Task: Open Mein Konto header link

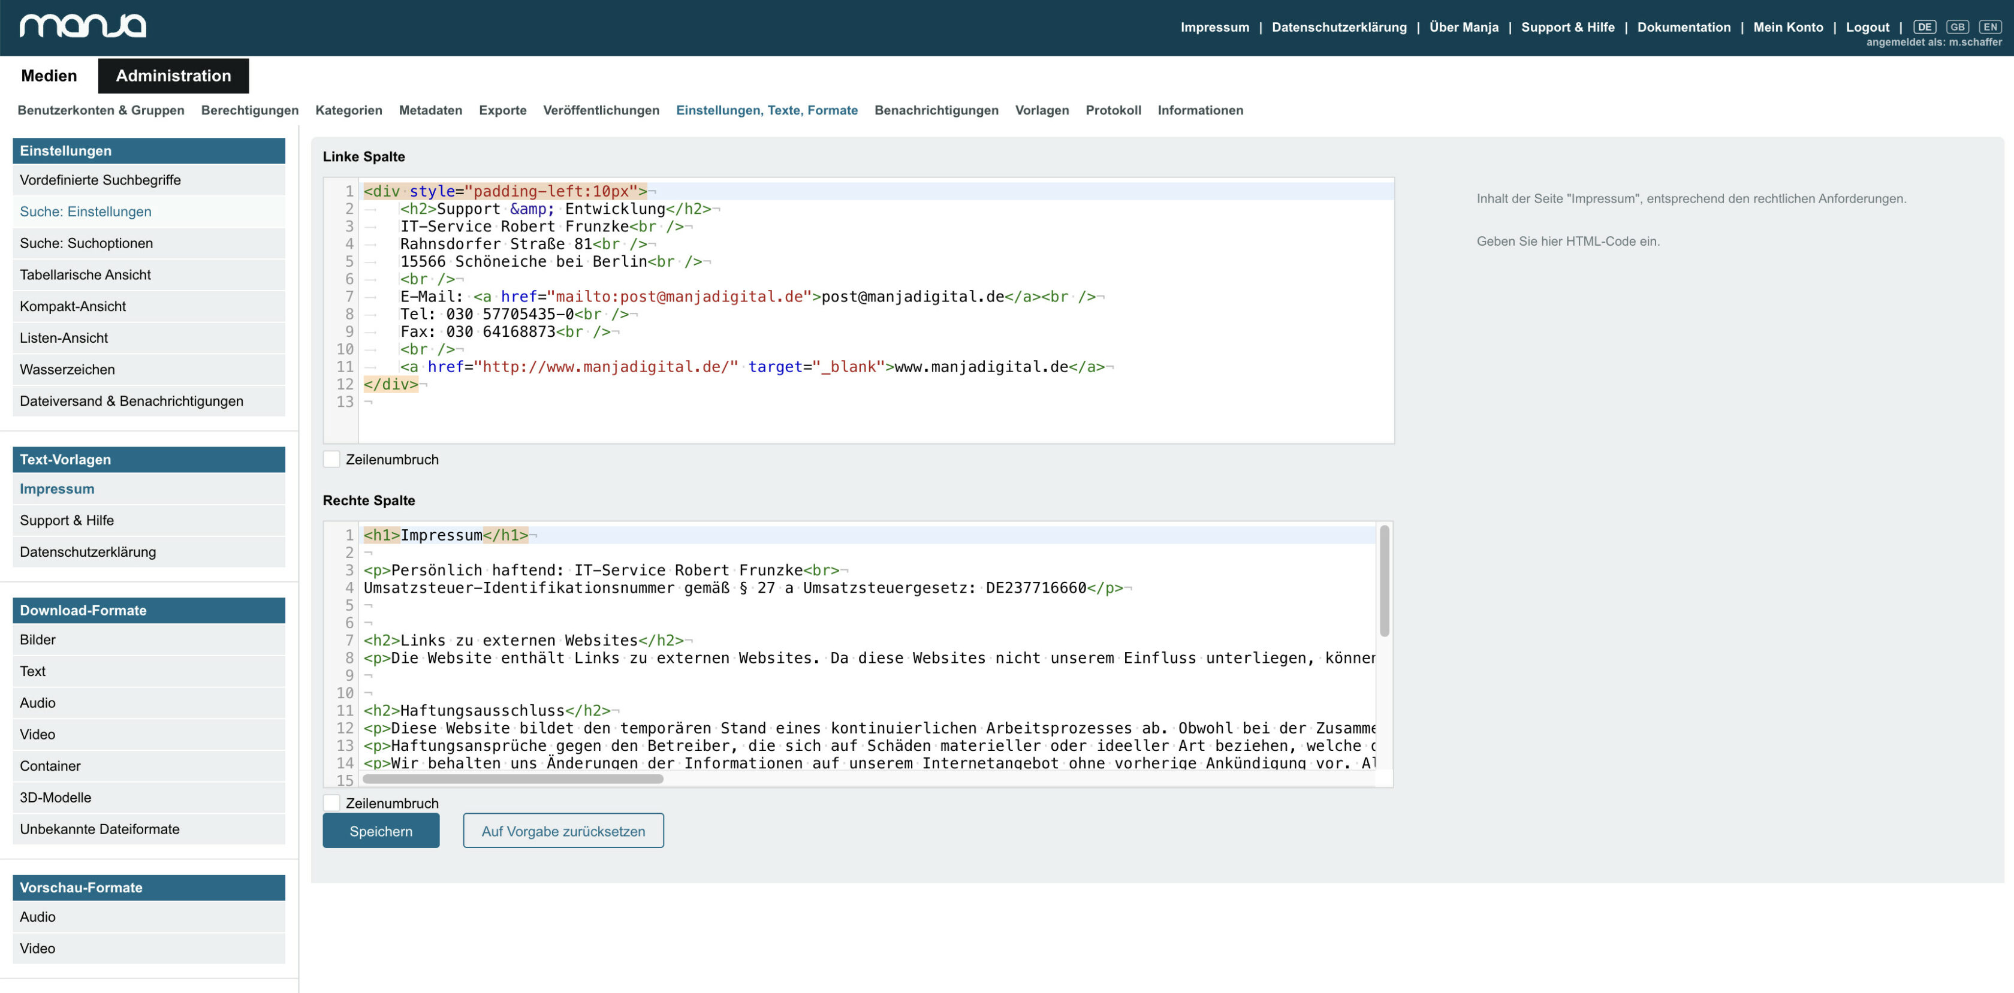Action: pos(1788,26)
